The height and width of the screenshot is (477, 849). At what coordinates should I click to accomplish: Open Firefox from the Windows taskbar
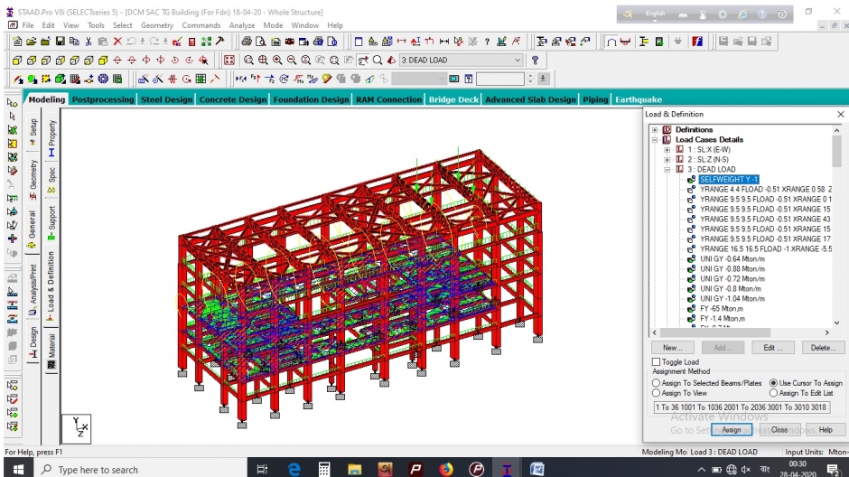445,469
